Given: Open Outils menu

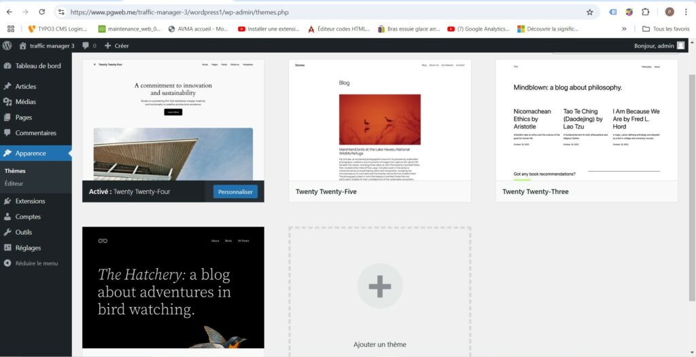Looking at the screenshot, I should point(35,232).
